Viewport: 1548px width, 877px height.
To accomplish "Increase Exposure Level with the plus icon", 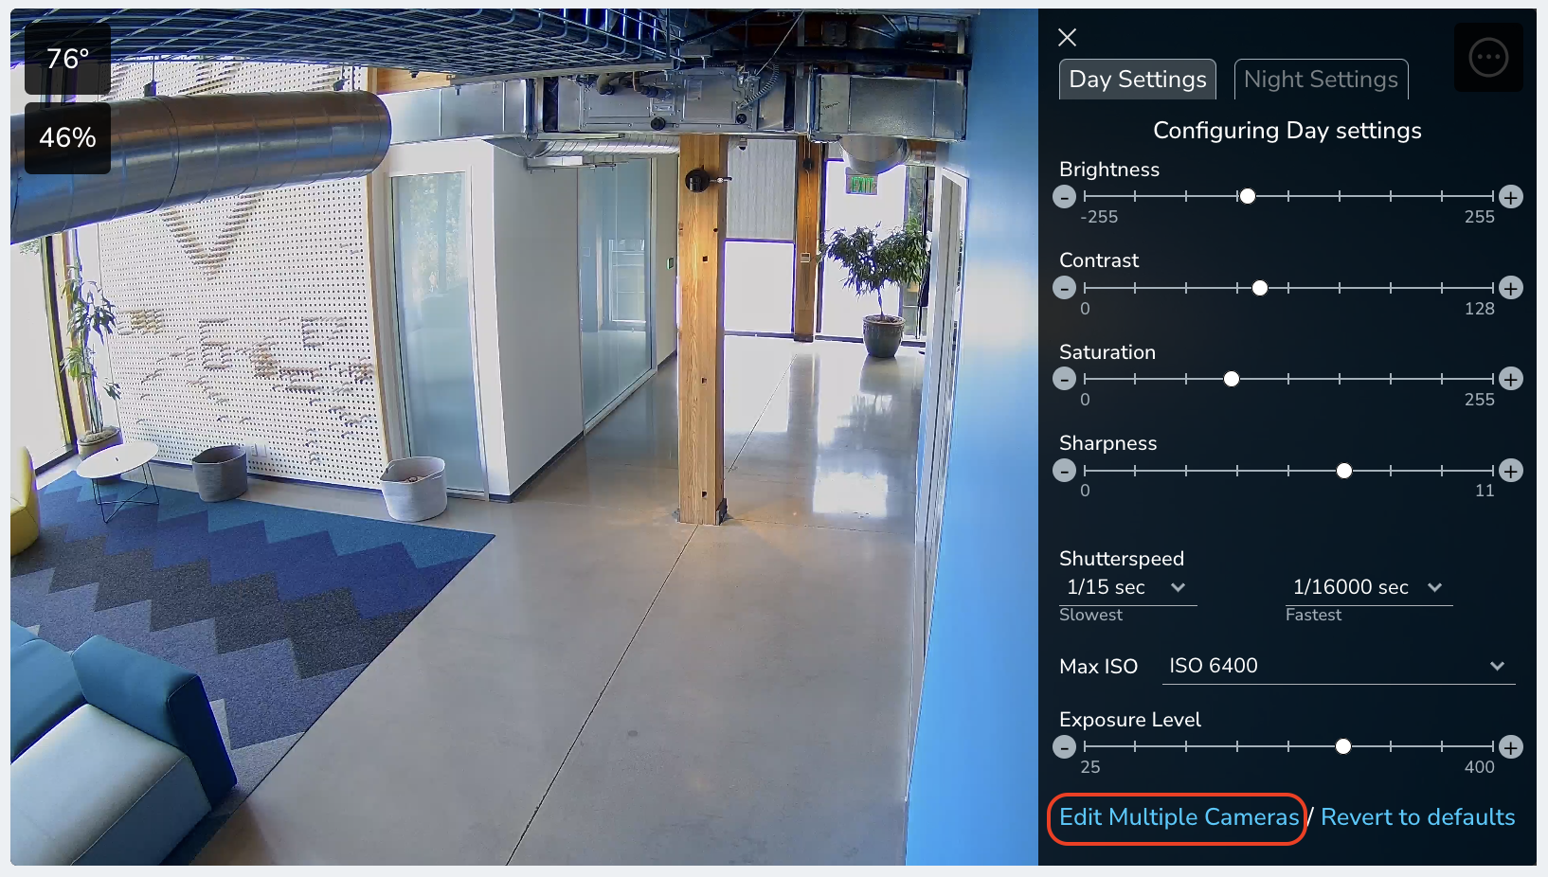I will point(1511,747).
